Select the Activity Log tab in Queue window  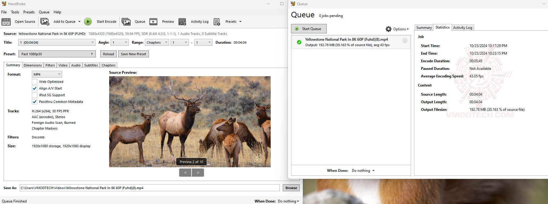(463, 28)
